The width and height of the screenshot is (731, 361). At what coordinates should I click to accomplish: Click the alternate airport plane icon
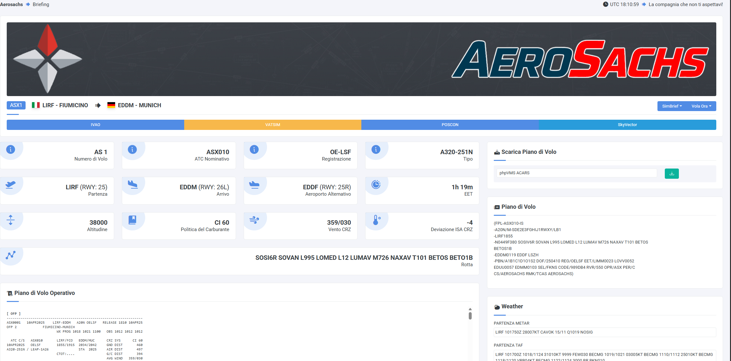[x=254, y=184]
